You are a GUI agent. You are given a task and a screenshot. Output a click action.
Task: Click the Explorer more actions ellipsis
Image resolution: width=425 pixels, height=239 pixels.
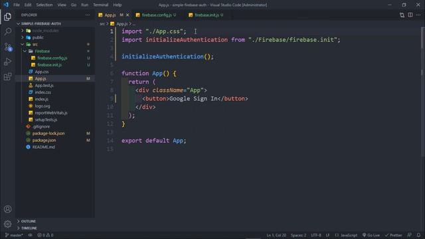[88, 15]
